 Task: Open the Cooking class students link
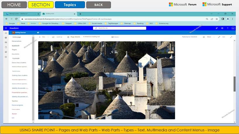tap(20, 75)
